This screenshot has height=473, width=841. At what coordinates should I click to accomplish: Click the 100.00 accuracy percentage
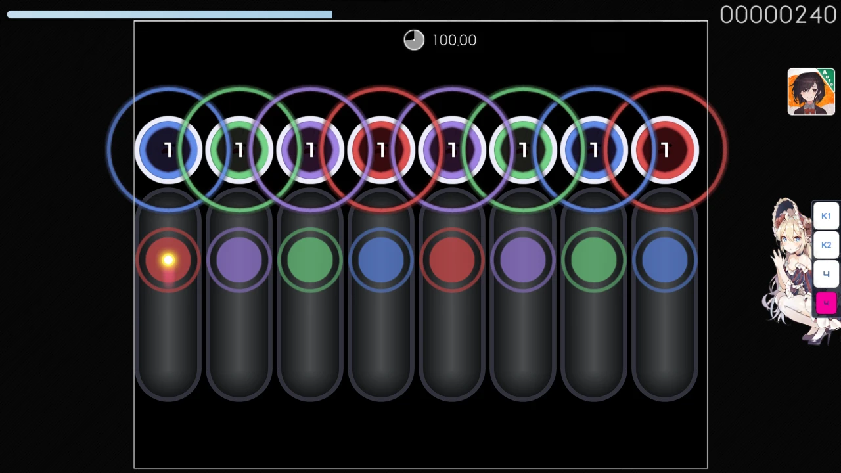pyautogui.click(x=454, y=40)
